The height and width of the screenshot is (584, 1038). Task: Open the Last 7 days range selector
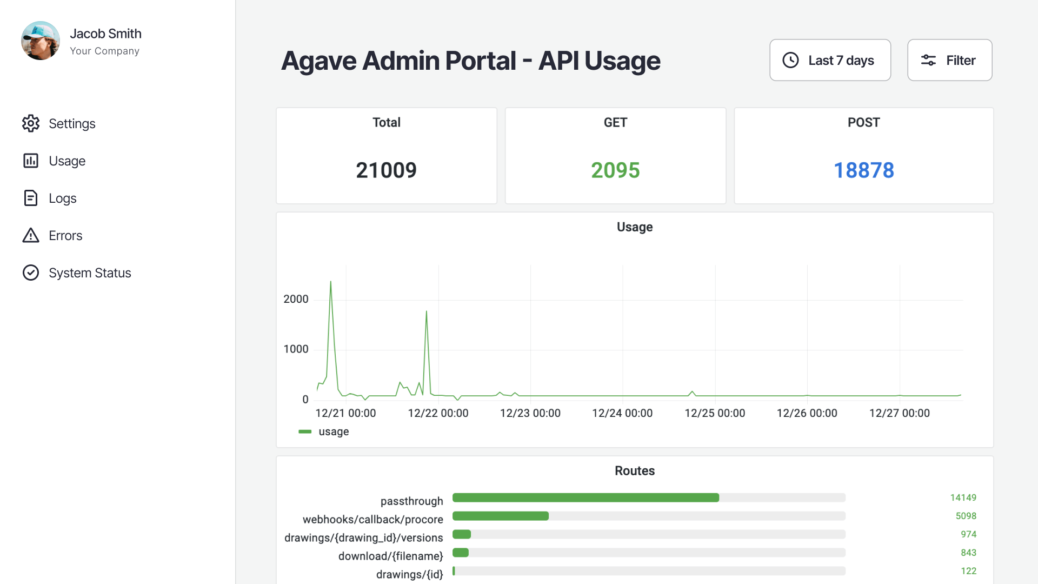coord(830,60)
